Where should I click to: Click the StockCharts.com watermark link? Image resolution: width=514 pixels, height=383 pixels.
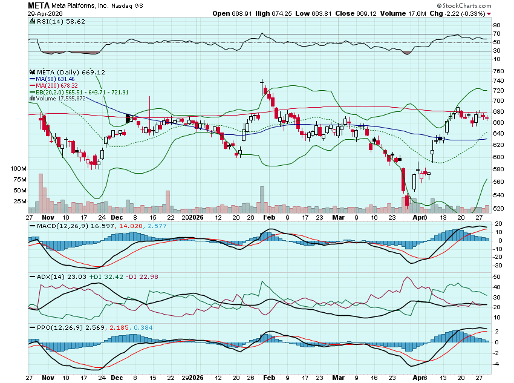pos(475,6)
